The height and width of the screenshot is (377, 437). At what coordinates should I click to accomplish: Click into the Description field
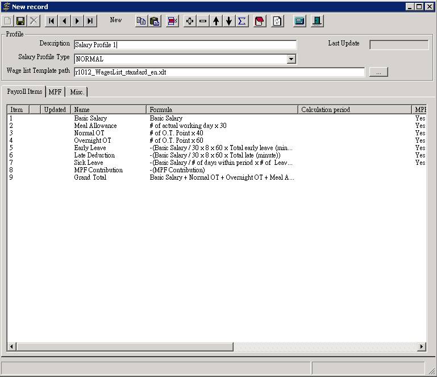(x=185, y=45)
